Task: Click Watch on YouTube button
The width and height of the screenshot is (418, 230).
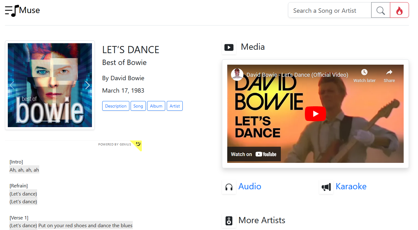Action: pos(254,154)
